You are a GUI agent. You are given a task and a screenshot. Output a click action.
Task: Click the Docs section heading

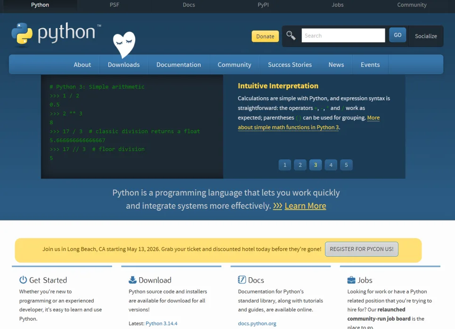(x=256, y=280)
